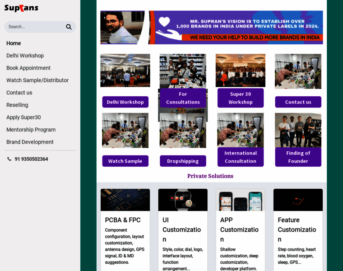This screenshot has height=271, width=343.
Task: Click the APP Customization card title
Action: (x=239, y=229)
